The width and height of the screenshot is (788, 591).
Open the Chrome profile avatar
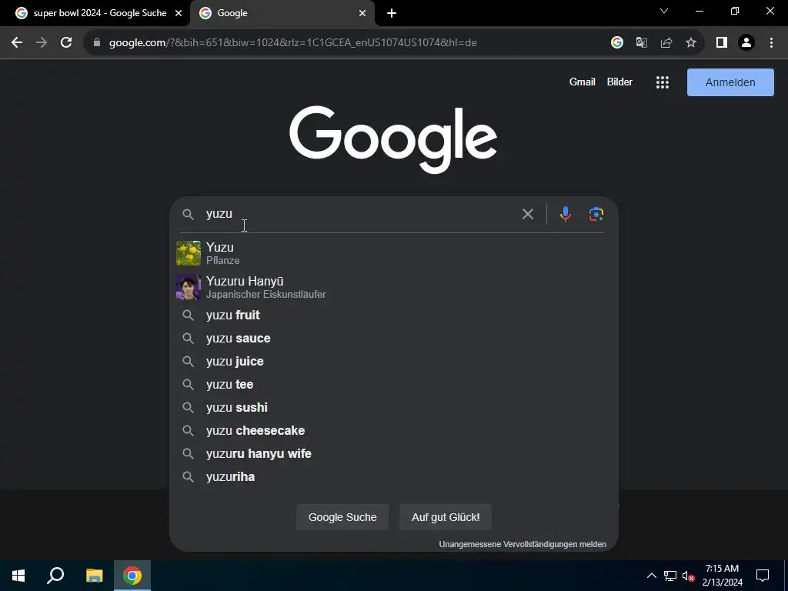[746, 43]
